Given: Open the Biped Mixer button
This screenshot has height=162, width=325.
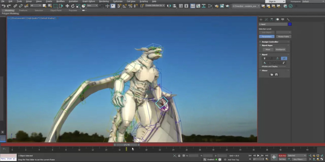Looking at the screenshot, I should (x=268, y=50).
